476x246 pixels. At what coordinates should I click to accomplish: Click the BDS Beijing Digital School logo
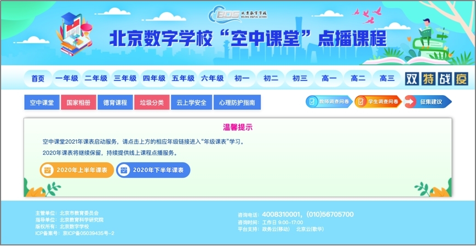(x=237, y=15)
